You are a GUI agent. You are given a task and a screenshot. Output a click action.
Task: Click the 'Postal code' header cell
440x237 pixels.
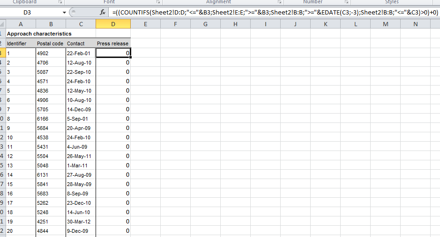51,43
